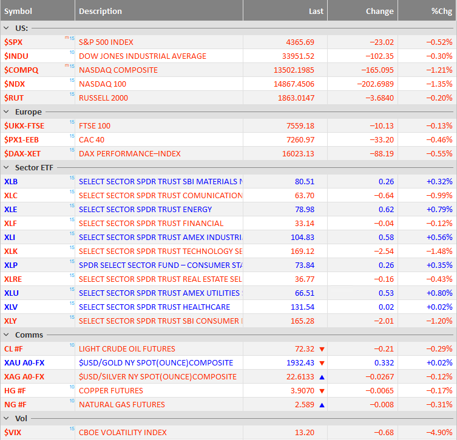Click $VIX percent change -4.90%
The image size is (457, 440).
pos(439,433)
